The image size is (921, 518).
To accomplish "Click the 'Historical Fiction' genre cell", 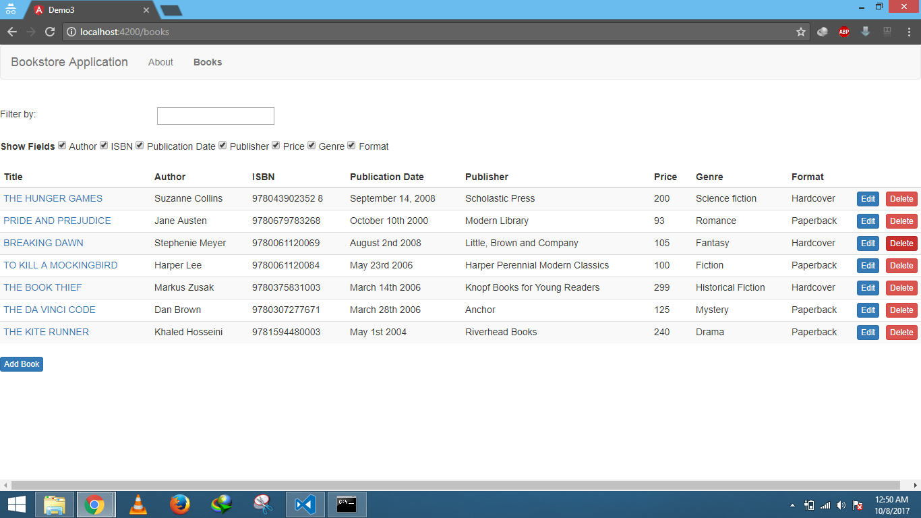I will (x=730, y=287).
